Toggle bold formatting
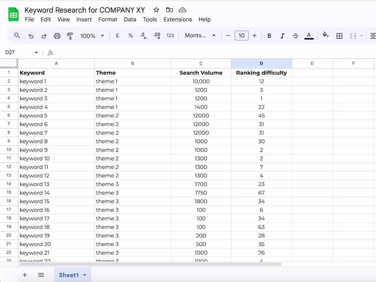Screen dimensions: 376x282 tap(269, 36)
